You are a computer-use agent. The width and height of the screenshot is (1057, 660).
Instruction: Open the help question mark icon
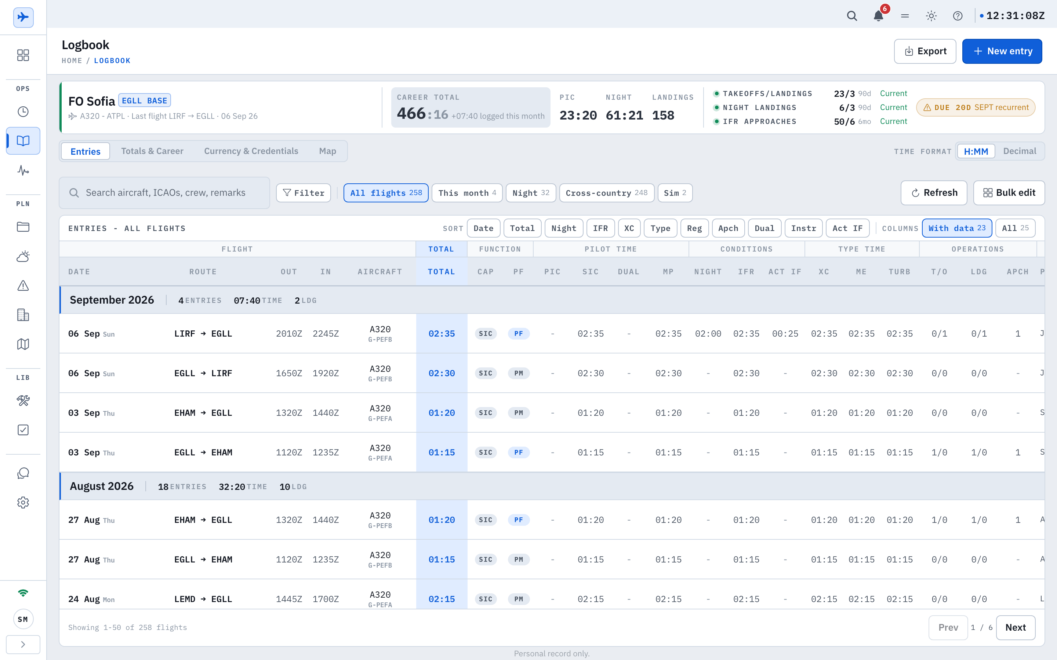click(958, 16)
